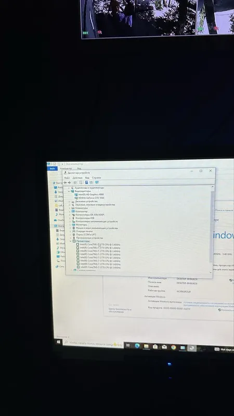Open the Windows Start button

pyautogui.click(x=59, y=342)
